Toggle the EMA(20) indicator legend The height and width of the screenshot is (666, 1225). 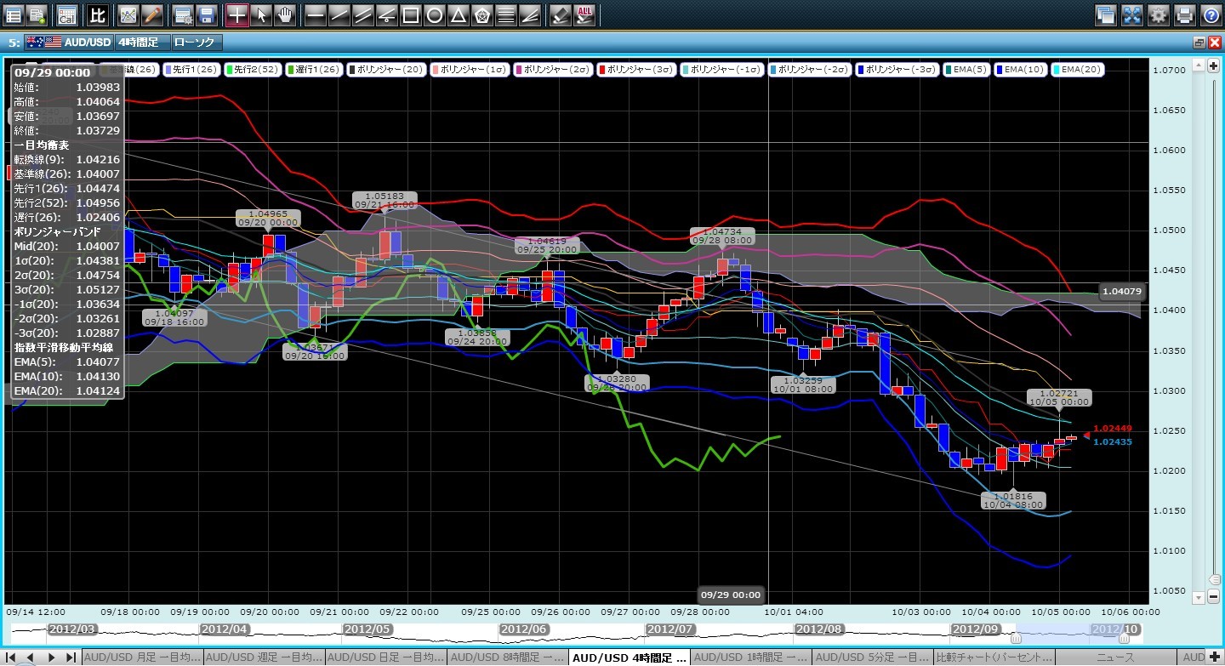1078,70
